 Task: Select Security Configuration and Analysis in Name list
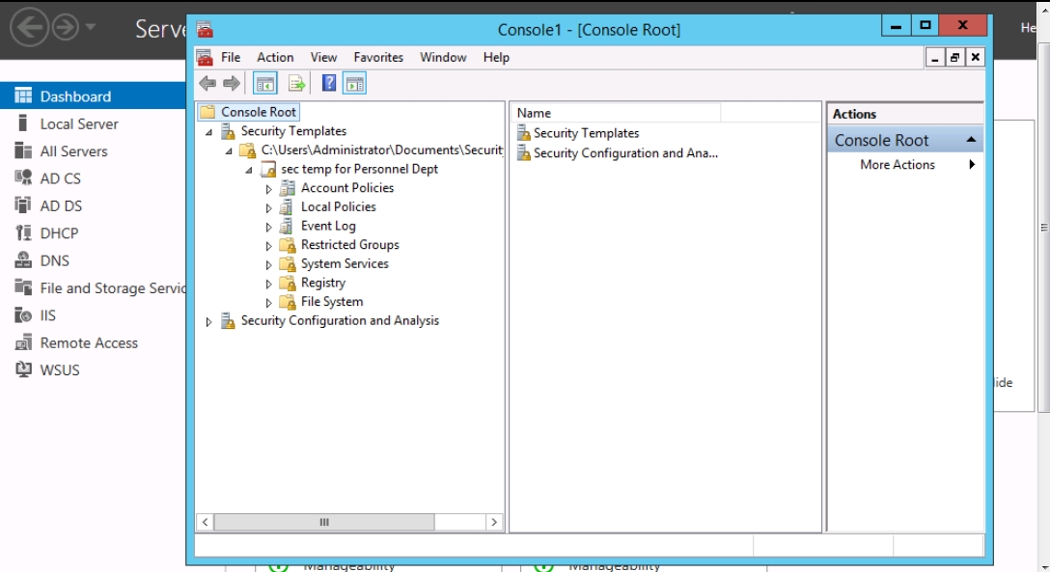point(625,153)
